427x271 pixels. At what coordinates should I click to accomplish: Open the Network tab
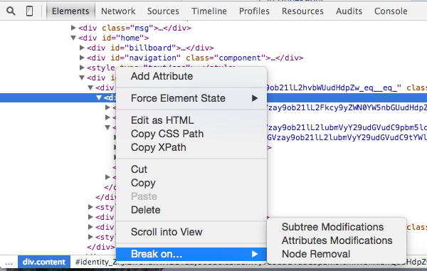coord(118,11)
